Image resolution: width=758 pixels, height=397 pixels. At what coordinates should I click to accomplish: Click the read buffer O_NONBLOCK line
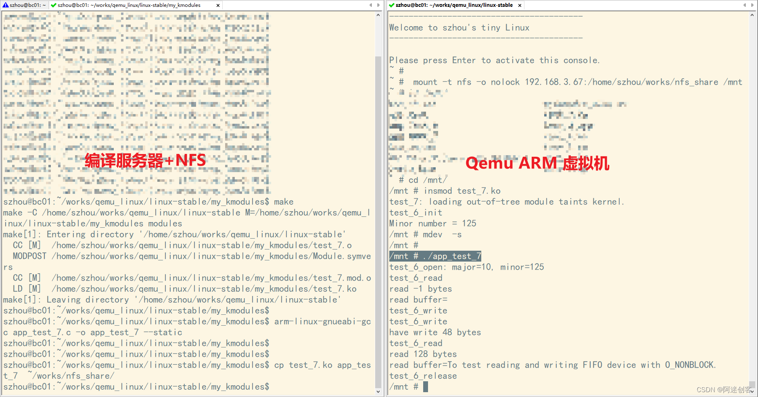(x=553, y=365)
